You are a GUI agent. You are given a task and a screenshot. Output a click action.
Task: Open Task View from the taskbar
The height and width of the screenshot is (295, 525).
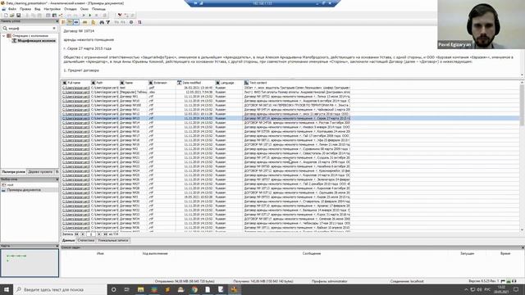(127, 289)
